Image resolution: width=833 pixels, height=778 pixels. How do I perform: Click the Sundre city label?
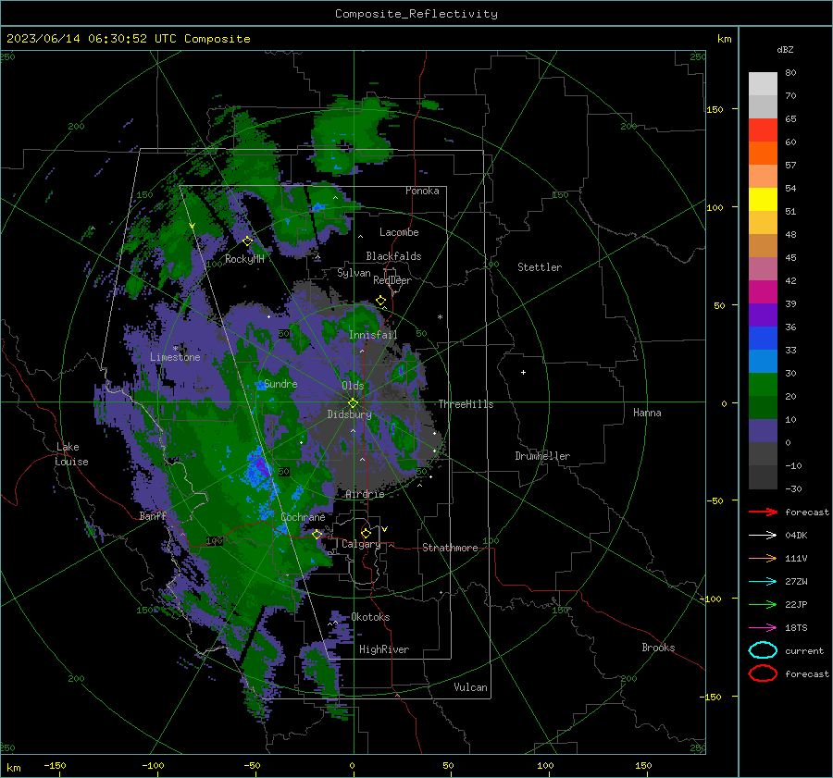click(280, 383)
